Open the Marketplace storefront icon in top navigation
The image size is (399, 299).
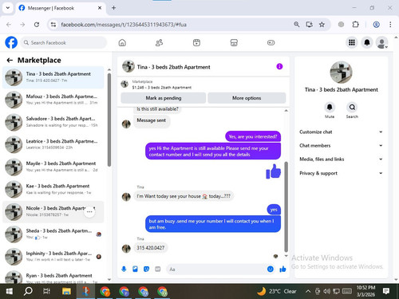coord(234,42)
